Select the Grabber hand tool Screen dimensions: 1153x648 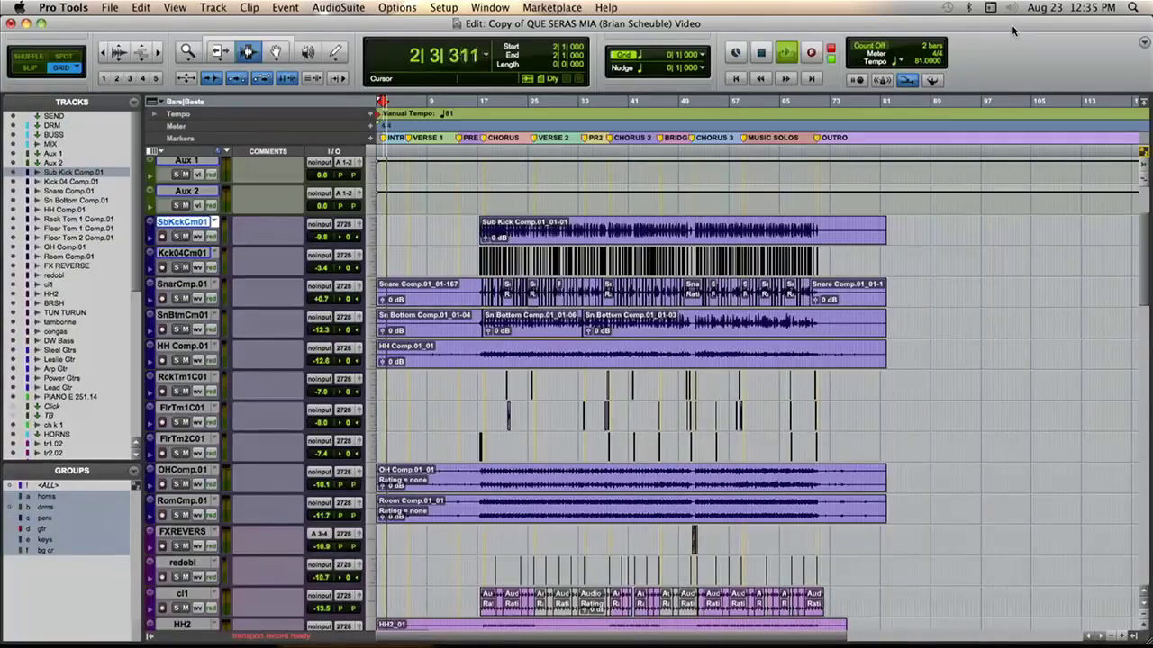pyautogui.click(x=277, y=52)
